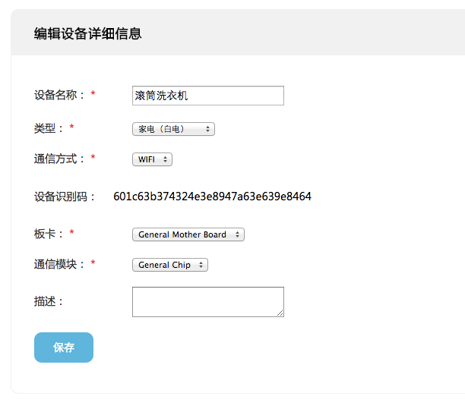Image resolution: width=465 pixels, height=415 pixels.
Task: Click inside the 描述 description textarea
Action: click(208, 302)
